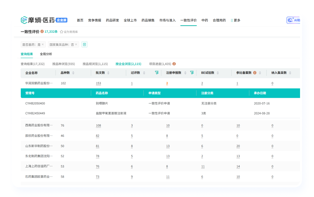Expand 注册申报数 13 for 东北制药集团

[168, 156]
